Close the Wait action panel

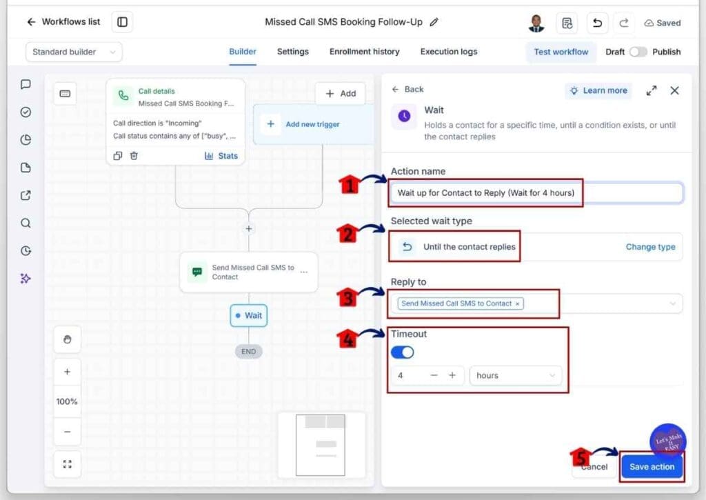click(x=674, y=90)
